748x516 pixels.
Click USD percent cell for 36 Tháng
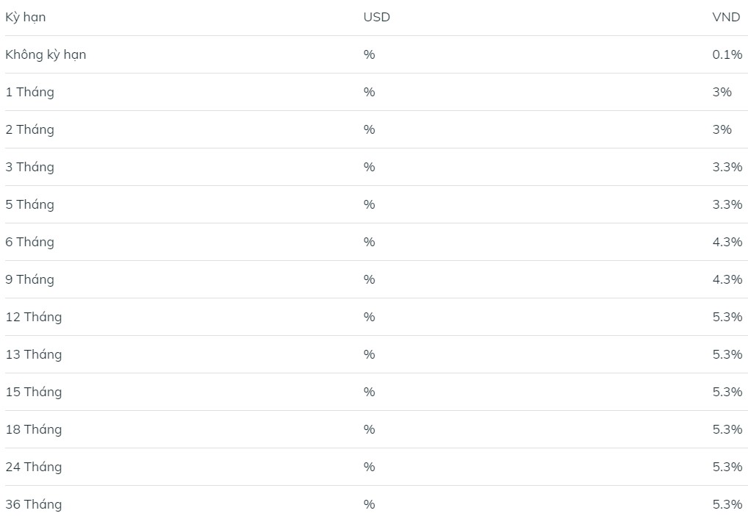pyautogui.click(x=369, y=504)
